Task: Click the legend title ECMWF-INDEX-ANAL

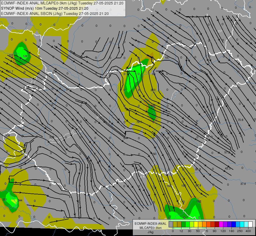Action: [x=150, y=224]
